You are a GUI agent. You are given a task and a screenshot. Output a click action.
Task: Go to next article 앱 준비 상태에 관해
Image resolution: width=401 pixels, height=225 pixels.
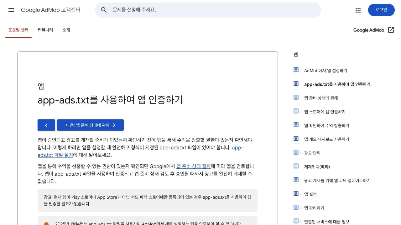point(90,125)
